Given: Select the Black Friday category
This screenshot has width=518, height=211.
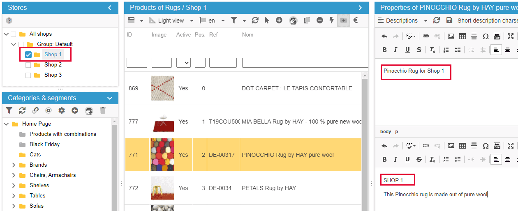Looking at the screenshot, I should [x=44, y=144].
